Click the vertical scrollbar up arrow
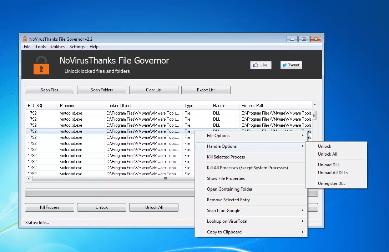 314,105
